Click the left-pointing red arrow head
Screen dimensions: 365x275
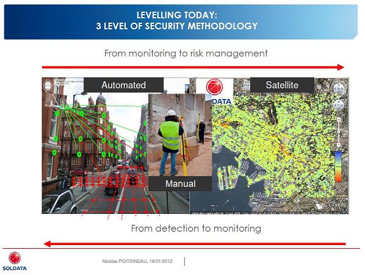click(x=47, y=244)
